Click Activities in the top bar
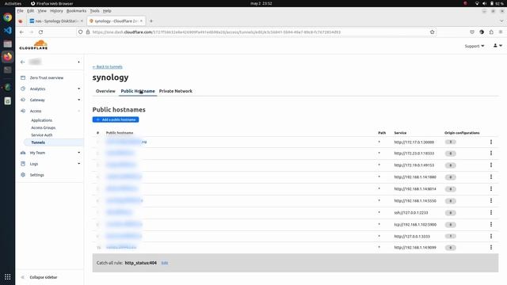Image resolution: width=507 pixels, height=285 pixels. click(13, 3)
